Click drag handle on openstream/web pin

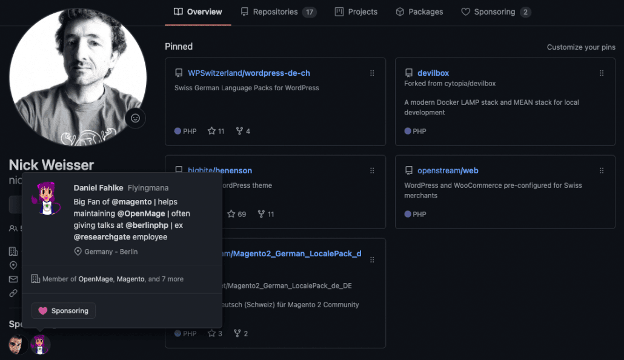coord(602,171)
